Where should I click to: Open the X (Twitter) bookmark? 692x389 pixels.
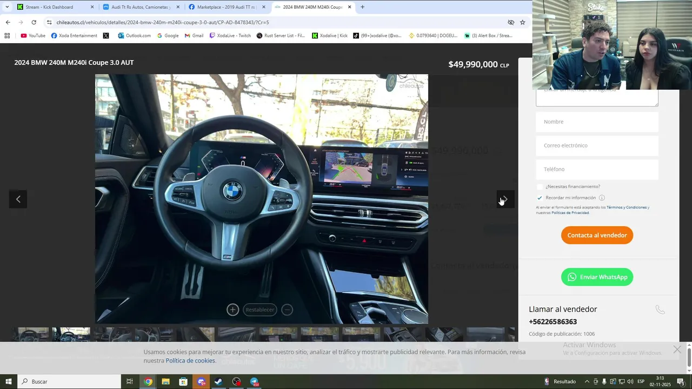click(106, 36)
